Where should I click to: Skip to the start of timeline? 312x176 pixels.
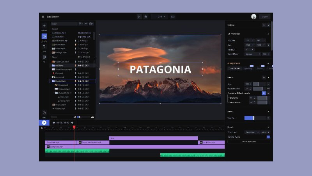click(54, 123)
